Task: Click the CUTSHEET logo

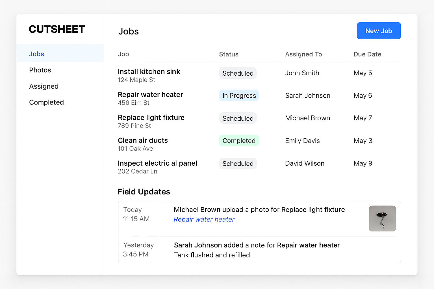Action: [x=57, y=29]
